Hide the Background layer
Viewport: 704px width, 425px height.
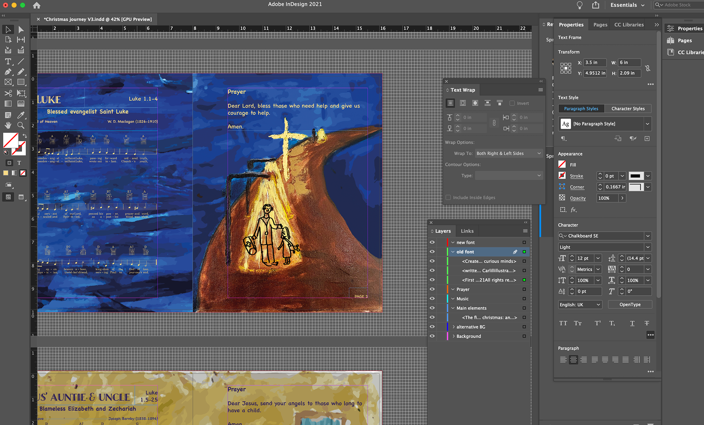pyautogui.click(x=432, y=336)
